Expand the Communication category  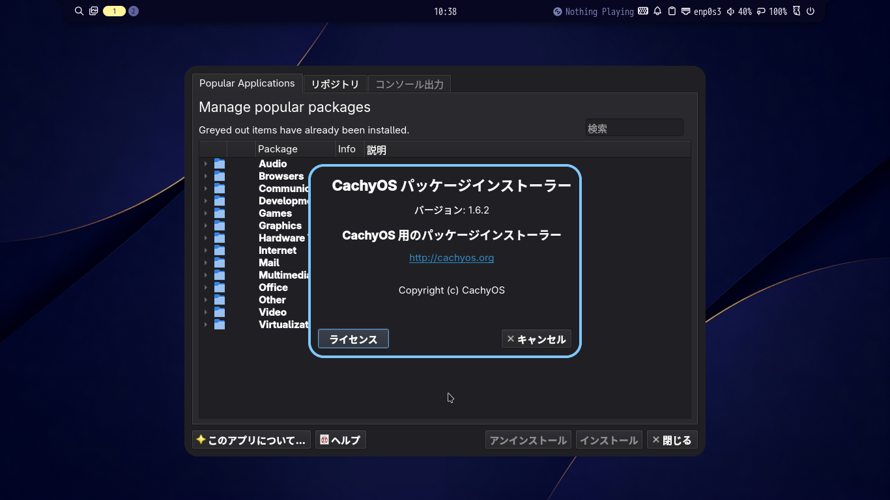point(206,189)
